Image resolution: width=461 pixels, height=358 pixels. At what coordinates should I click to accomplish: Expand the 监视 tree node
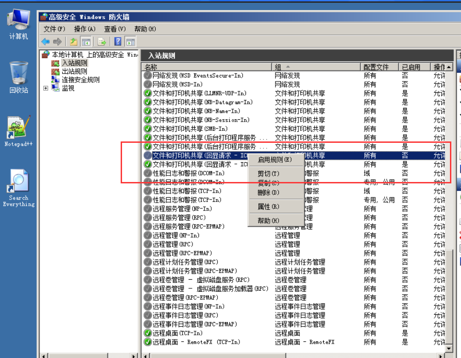pos(46,88)
